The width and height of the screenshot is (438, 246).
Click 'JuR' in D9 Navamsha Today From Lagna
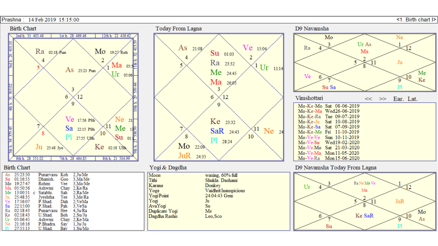tap(400, 202)
